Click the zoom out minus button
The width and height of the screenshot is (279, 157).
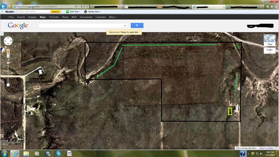click(x=8, y=85)
